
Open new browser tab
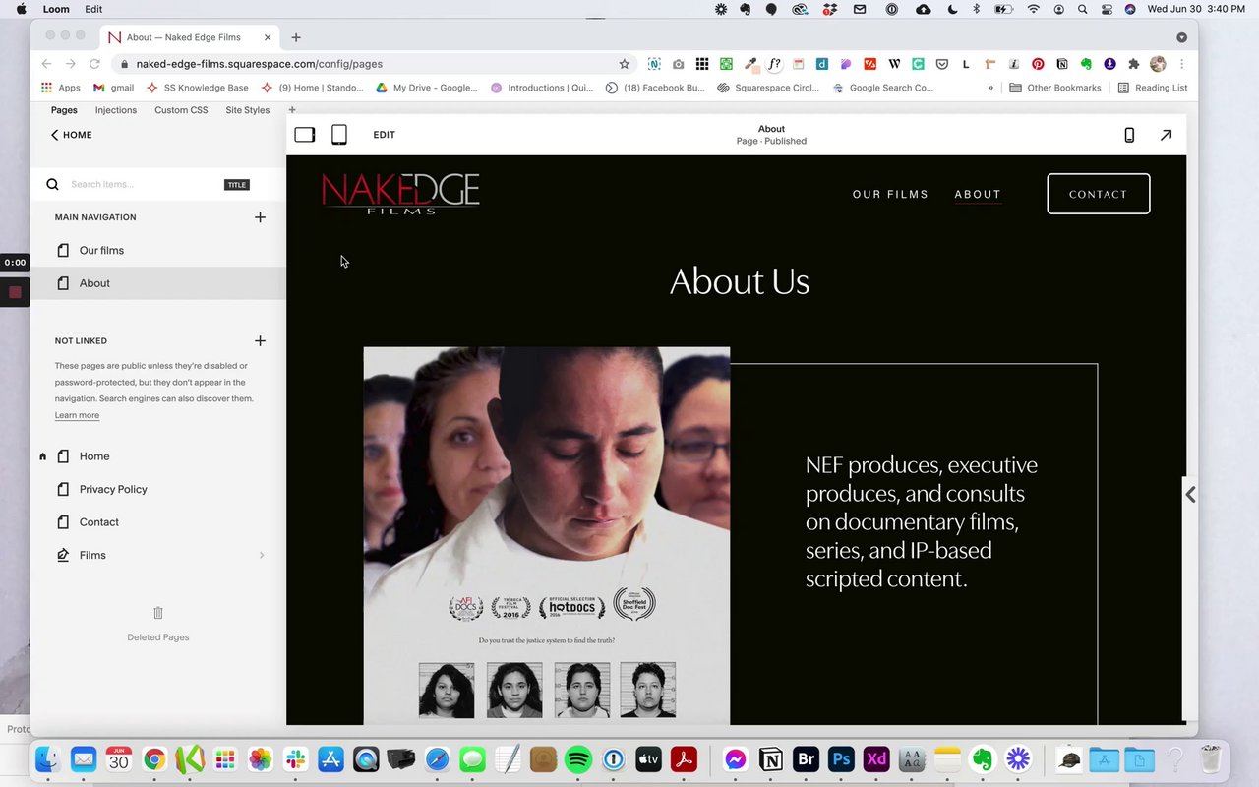pyautogui.click(x=296, y=37)
